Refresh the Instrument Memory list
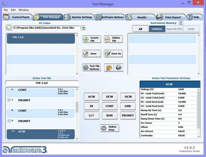The width and height of the screenshot is (206, 157). (181, 23)
